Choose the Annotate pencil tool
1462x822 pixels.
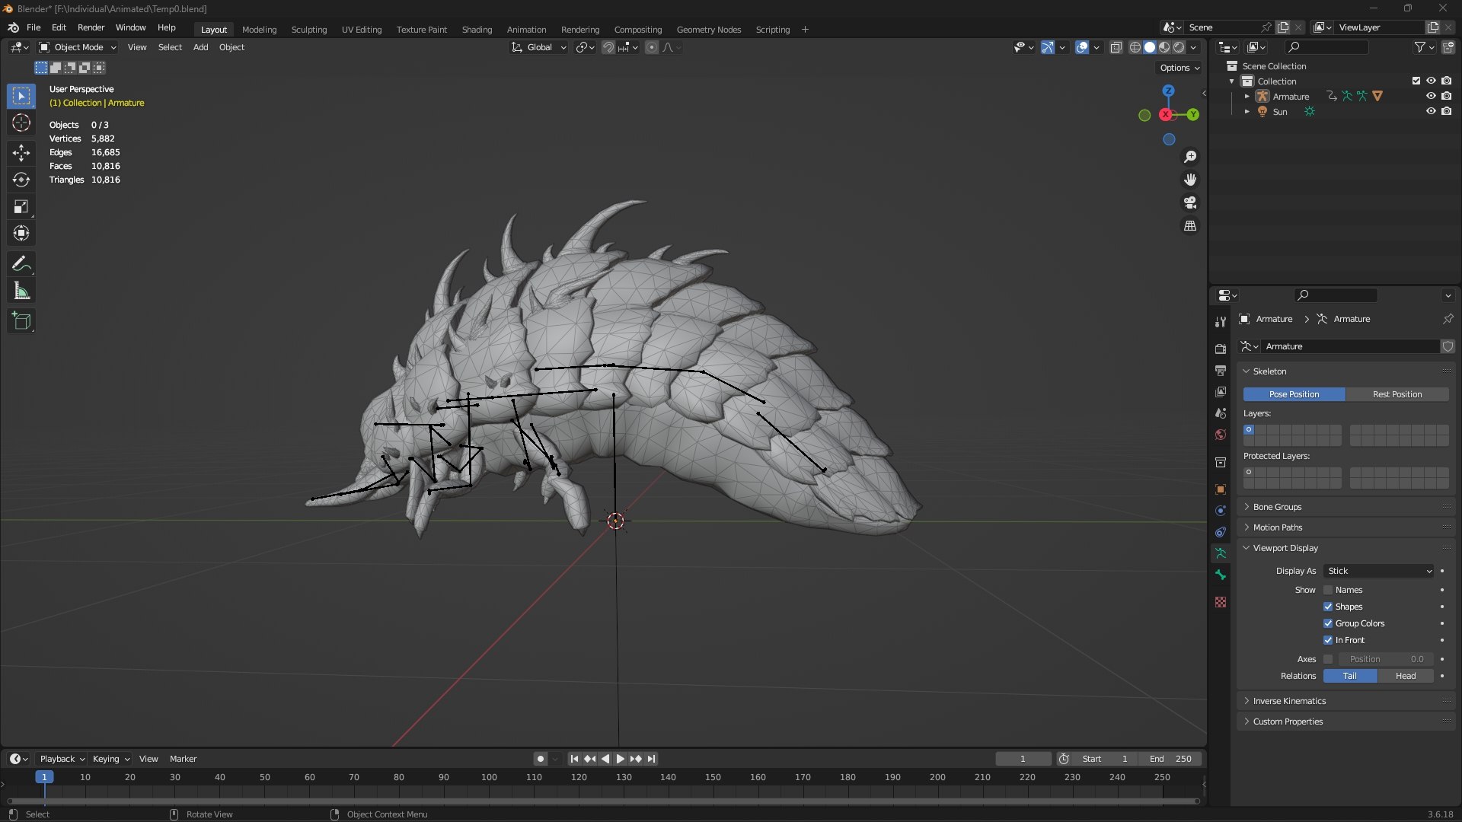21,264
